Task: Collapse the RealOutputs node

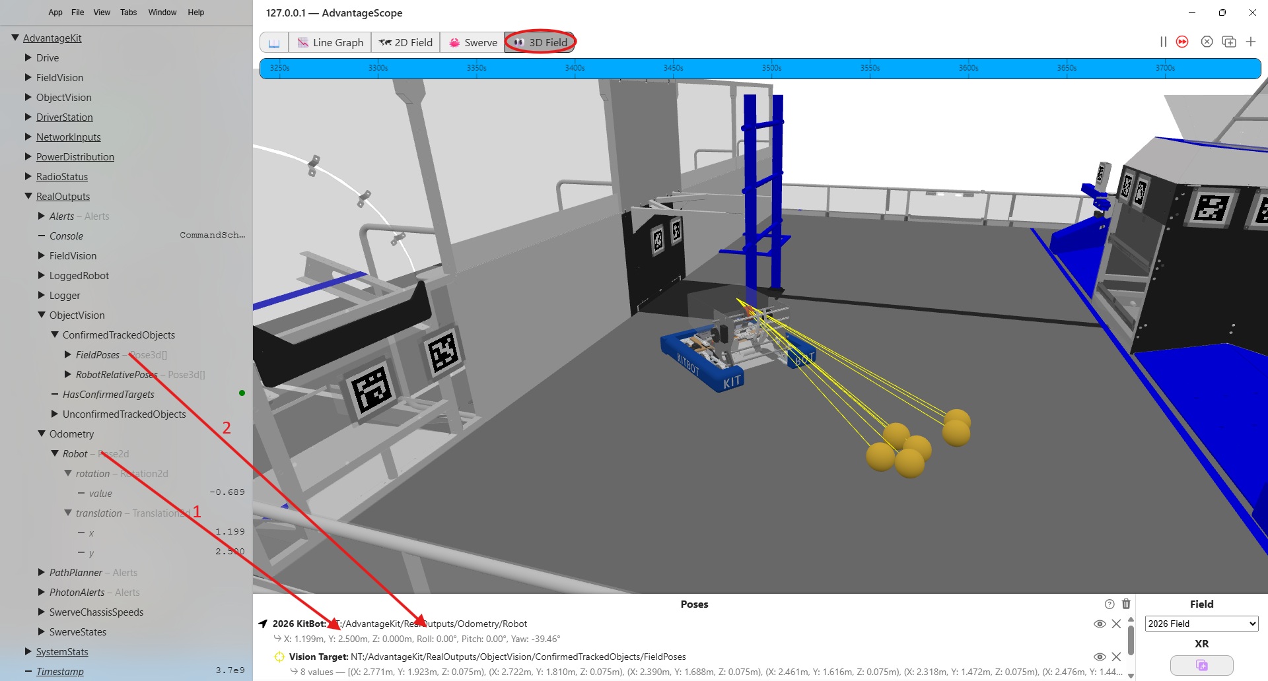Action: tap(28, 196)
